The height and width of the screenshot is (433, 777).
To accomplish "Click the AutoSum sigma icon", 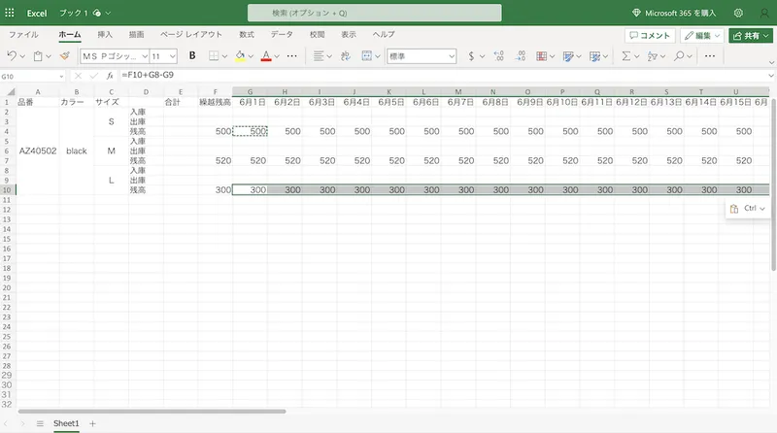I will tap(626, 56).
